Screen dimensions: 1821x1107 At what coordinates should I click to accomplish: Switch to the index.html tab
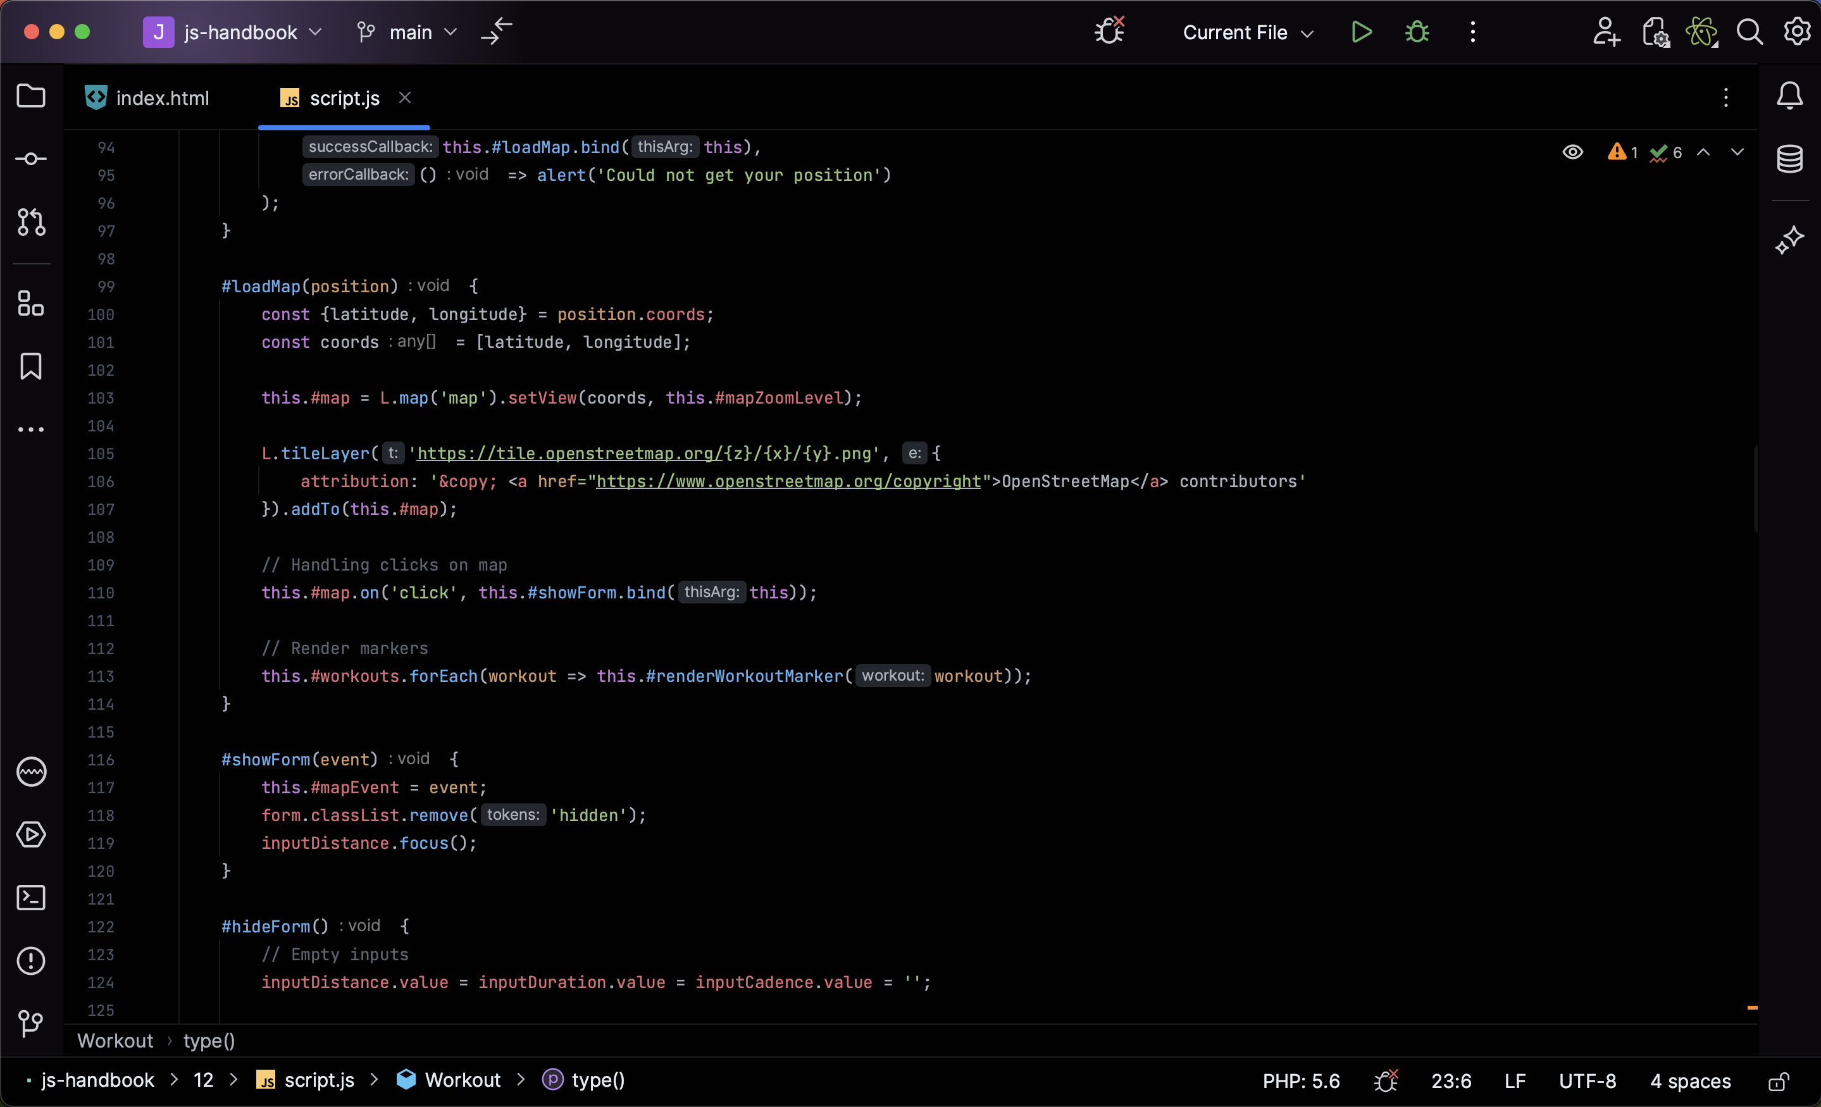pyautogui.click(x=161, y=97)
